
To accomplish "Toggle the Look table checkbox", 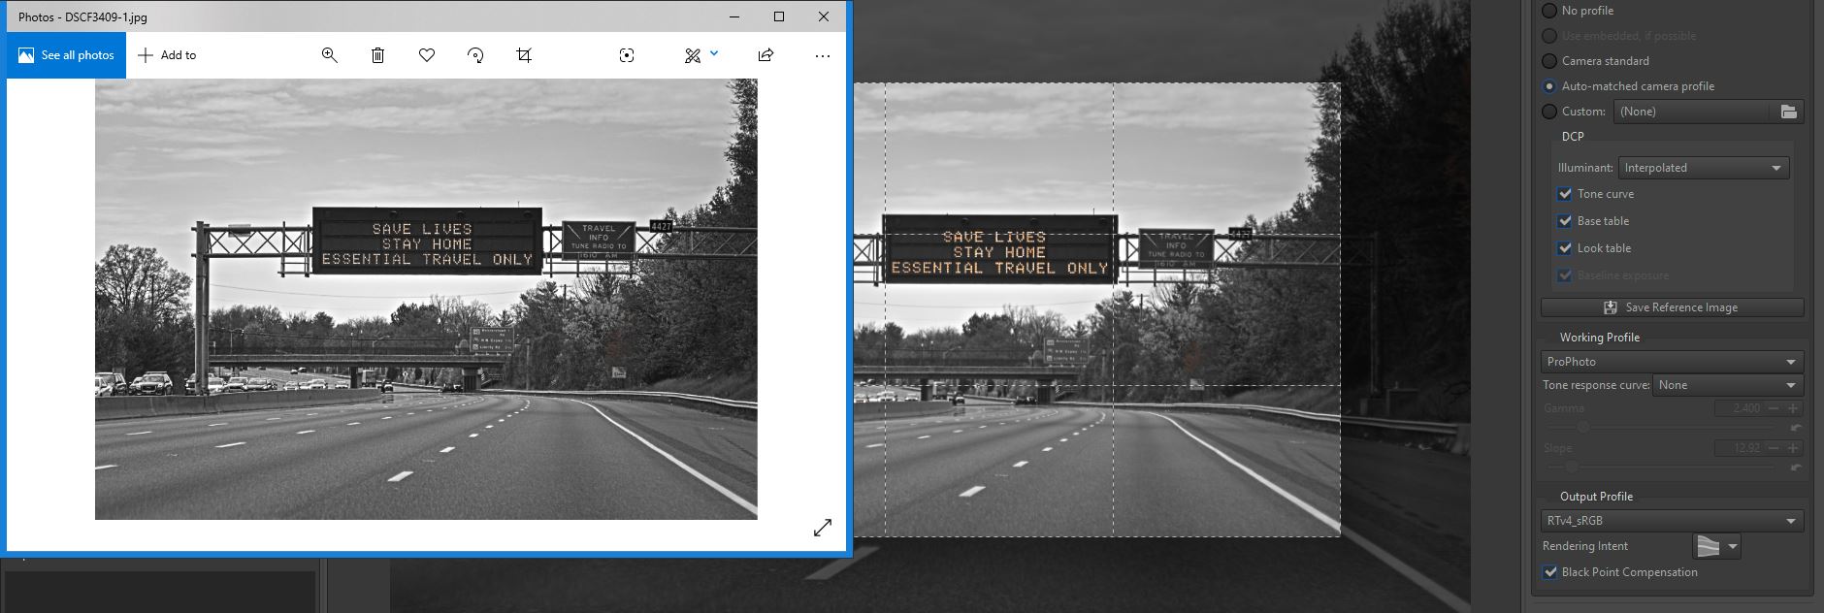I will point(1565,248).
